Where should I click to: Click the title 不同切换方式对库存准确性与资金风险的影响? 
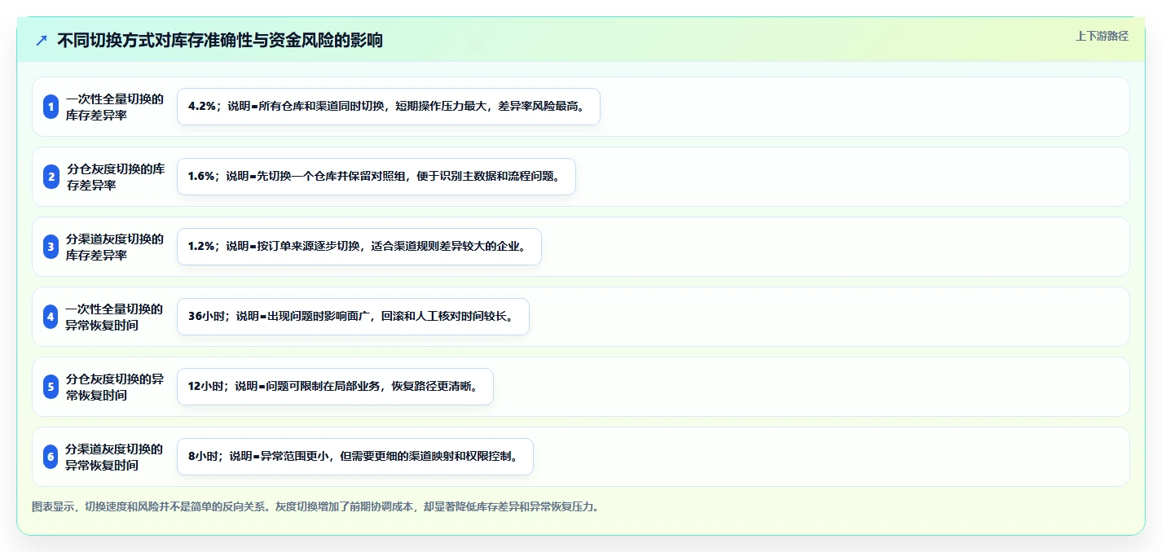[x=220, y=40]
